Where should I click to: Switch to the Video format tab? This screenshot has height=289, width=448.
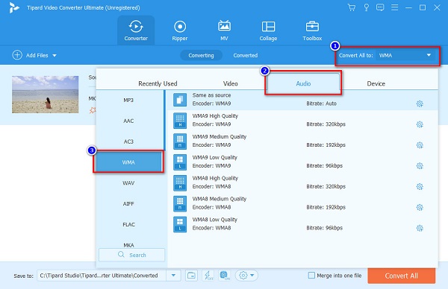click(x=230, y=83)
